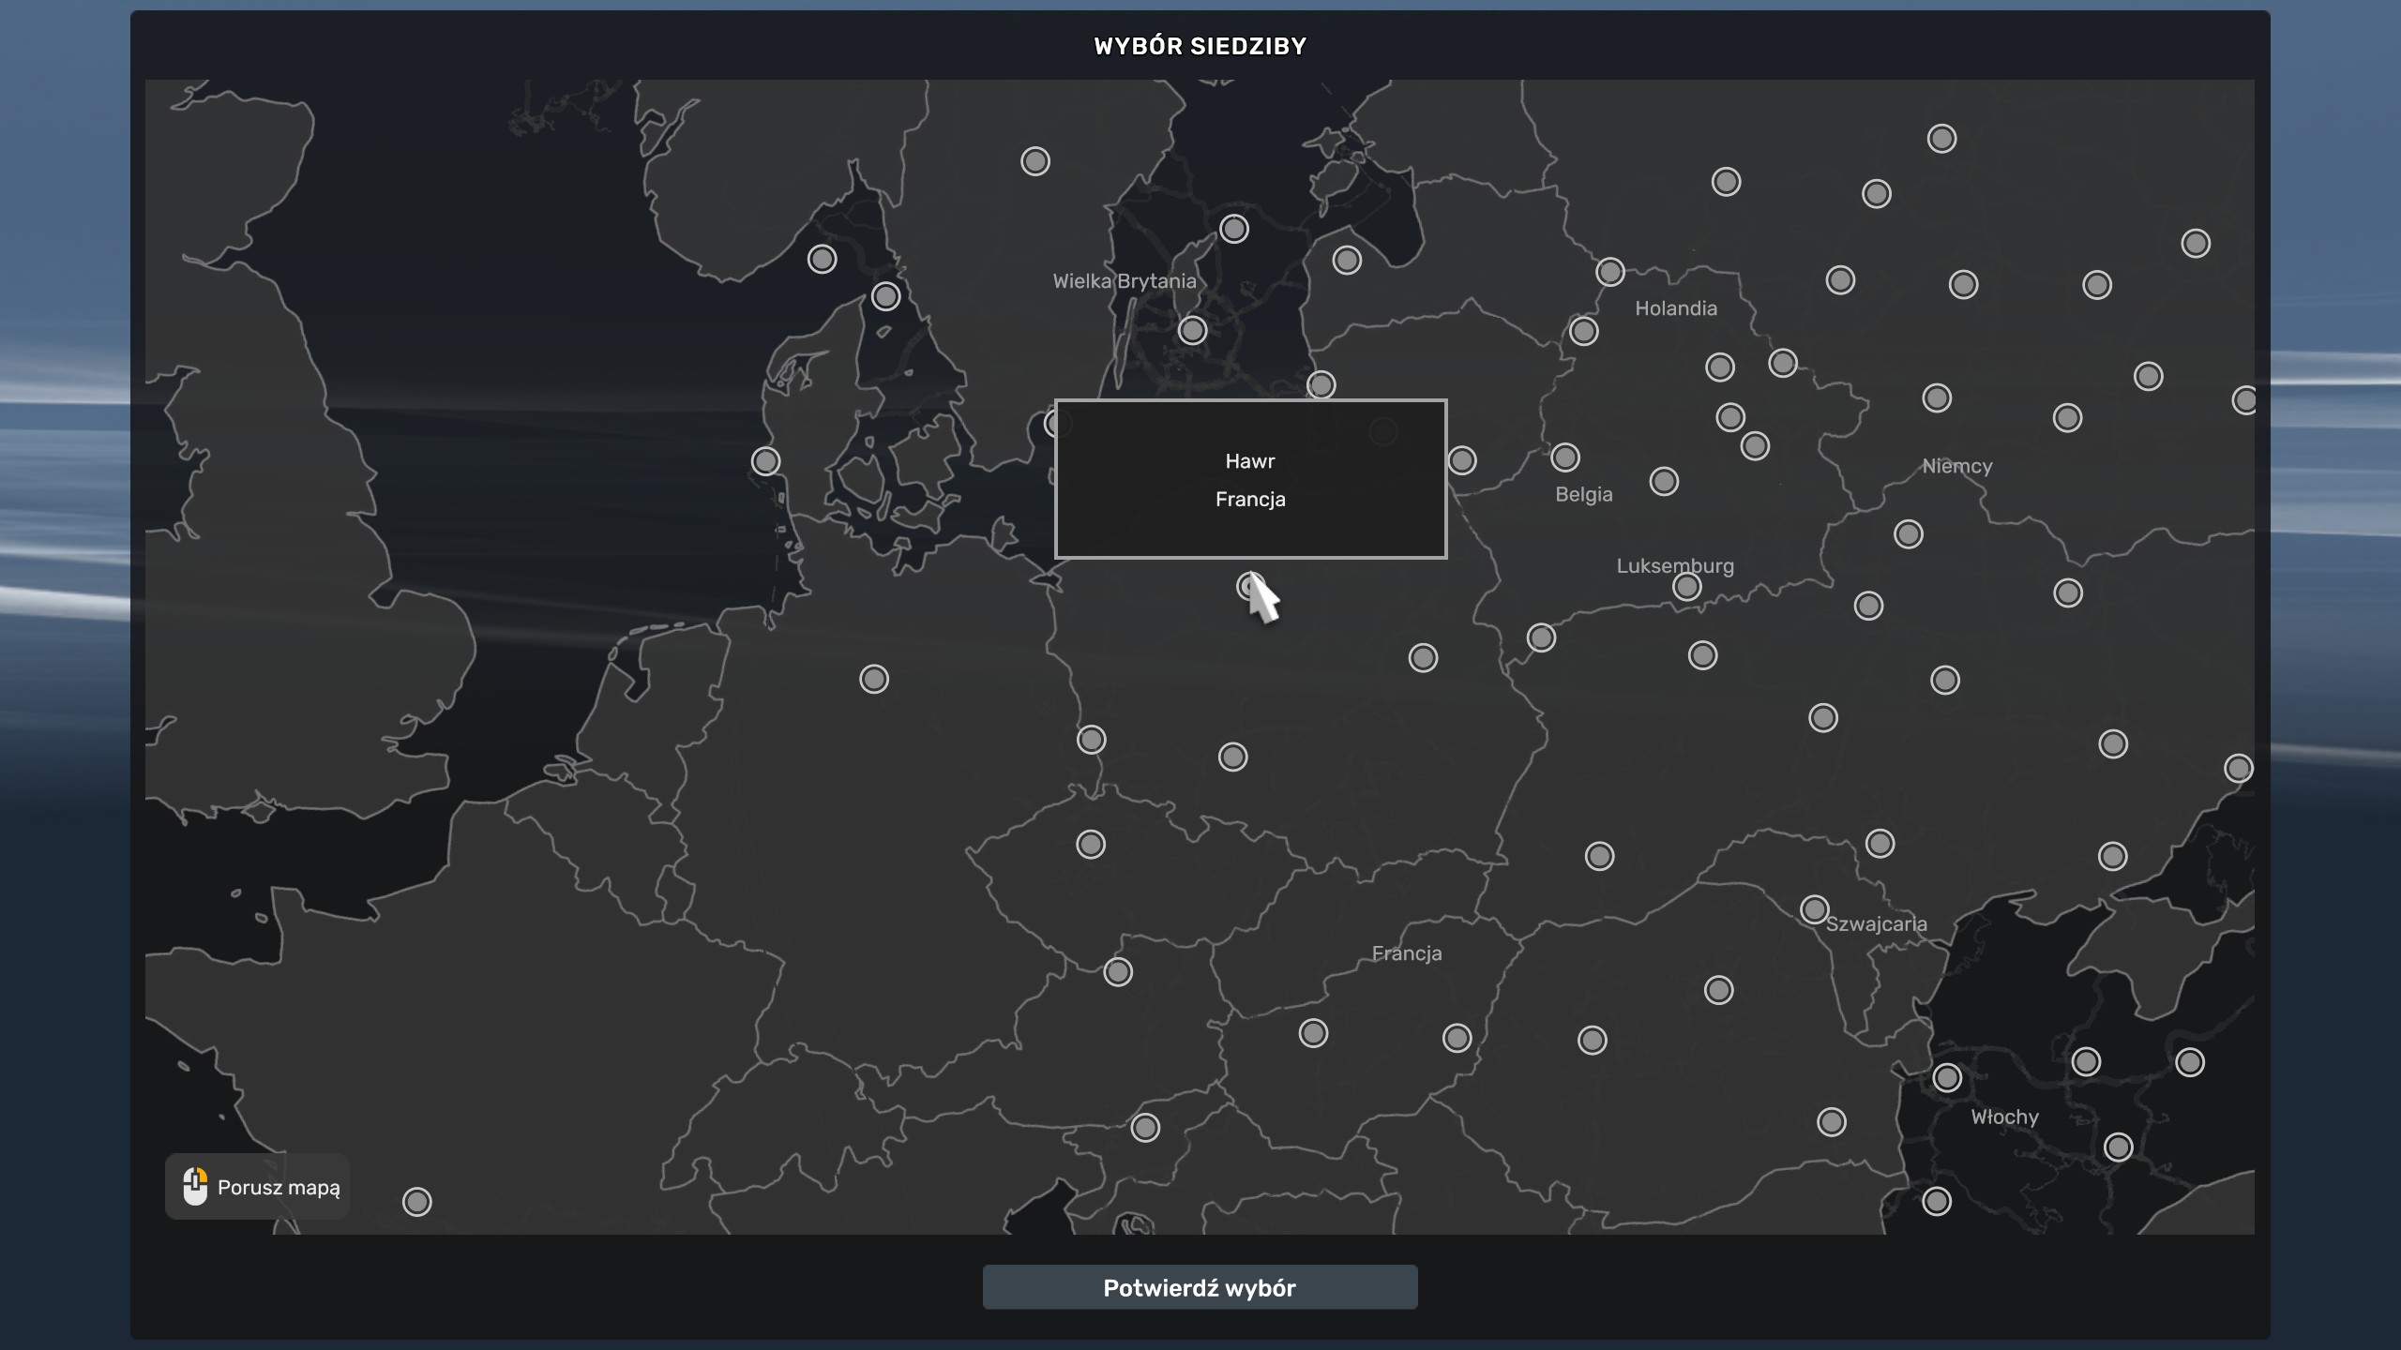Select the half-cut marker at the map's right edge

tap(2244, 400)
